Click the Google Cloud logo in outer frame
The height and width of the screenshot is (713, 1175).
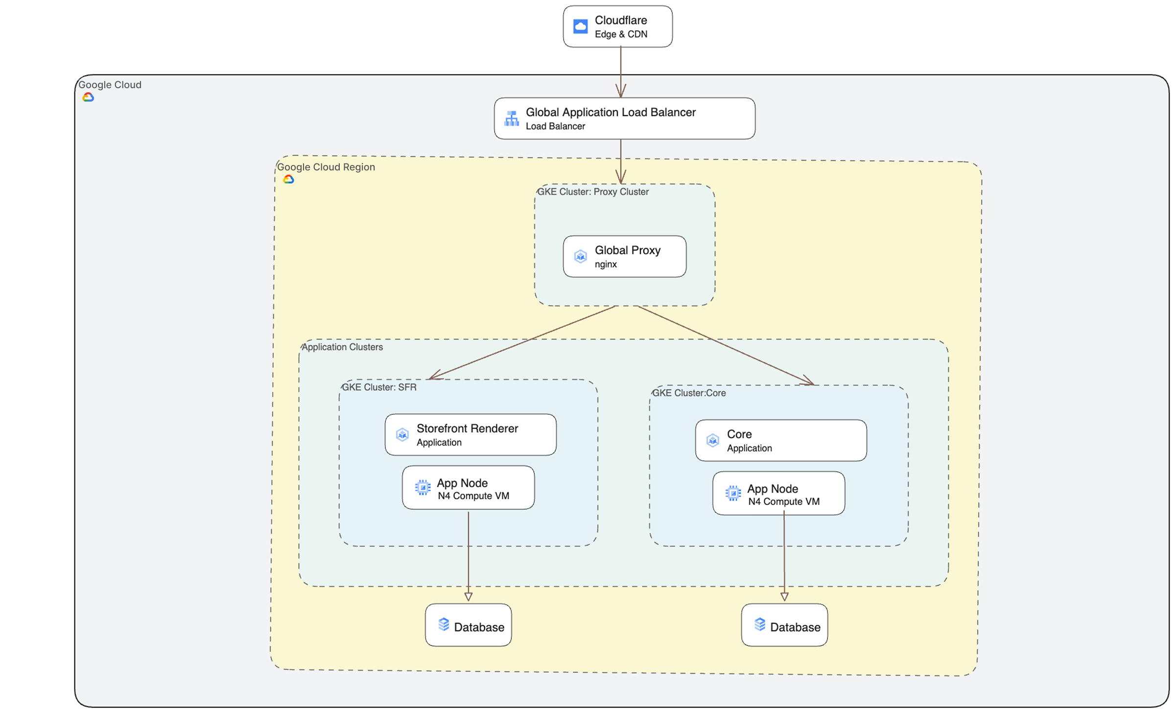point(89,96)
